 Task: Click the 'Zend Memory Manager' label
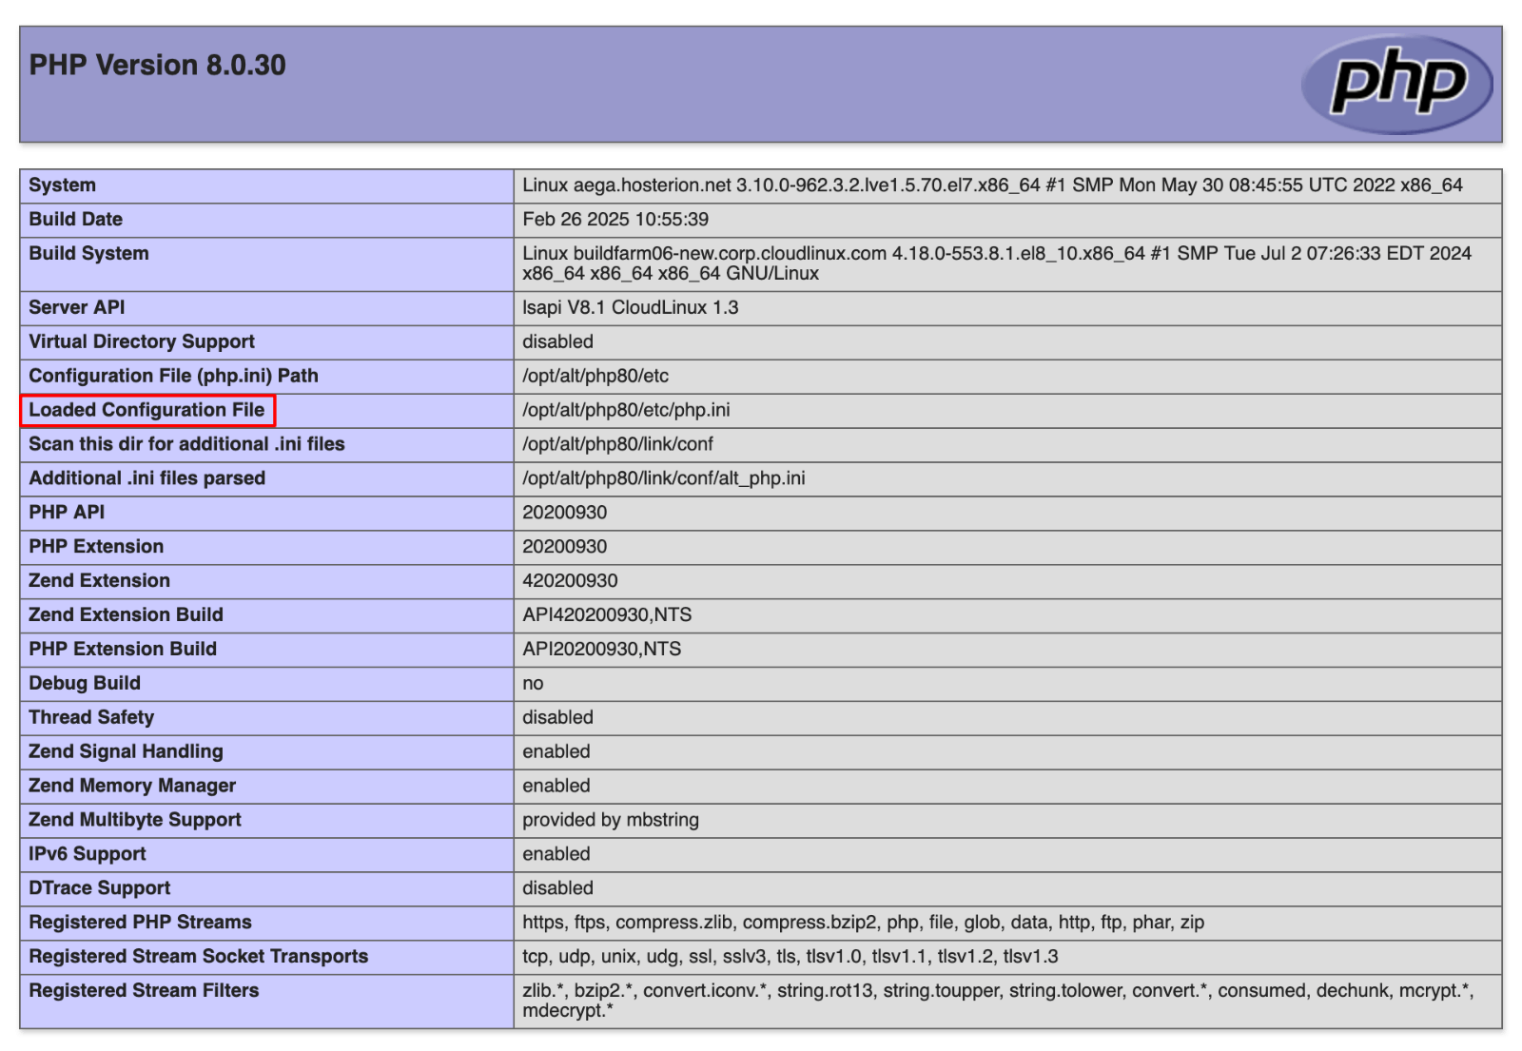coord(133,787)
